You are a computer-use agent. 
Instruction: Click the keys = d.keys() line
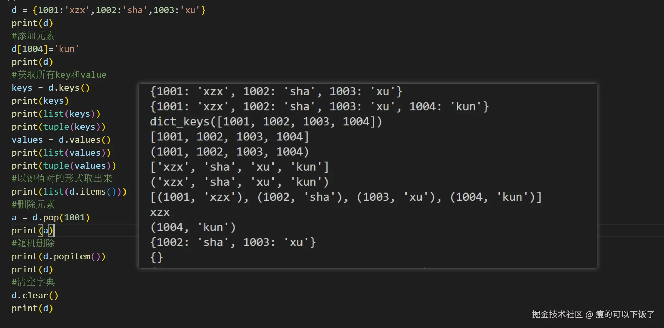click(50, 88)
